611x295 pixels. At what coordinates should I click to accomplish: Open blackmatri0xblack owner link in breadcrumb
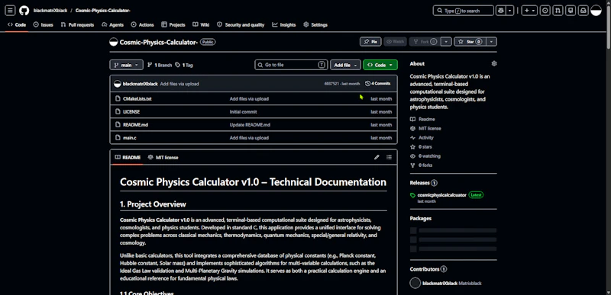50,11
